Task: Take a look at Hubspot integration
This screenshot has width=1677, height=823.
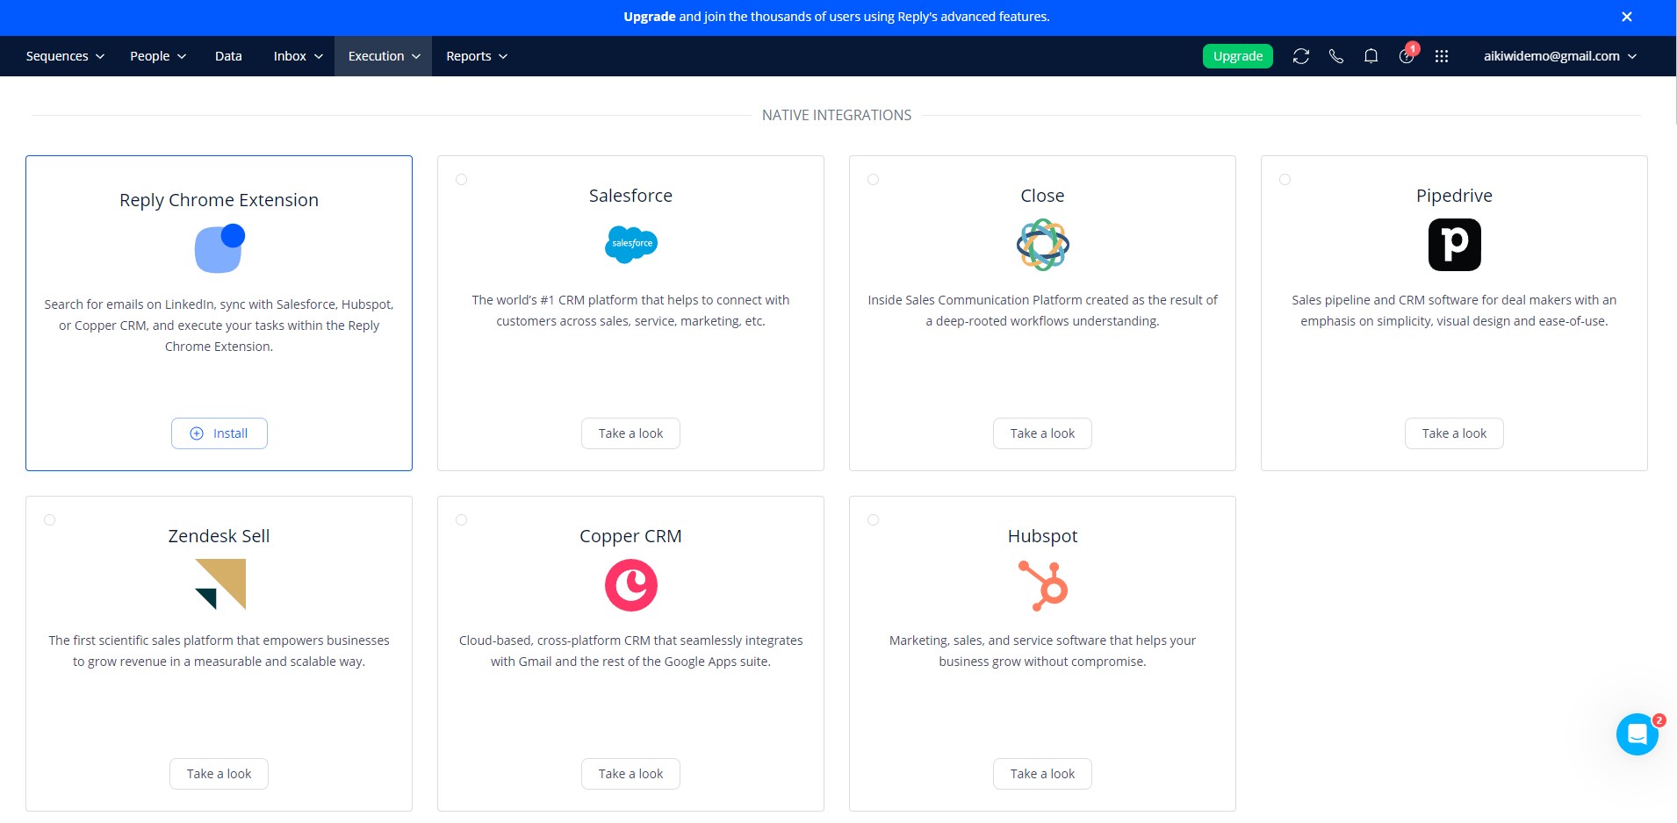Action: [x=1043, y=774]
